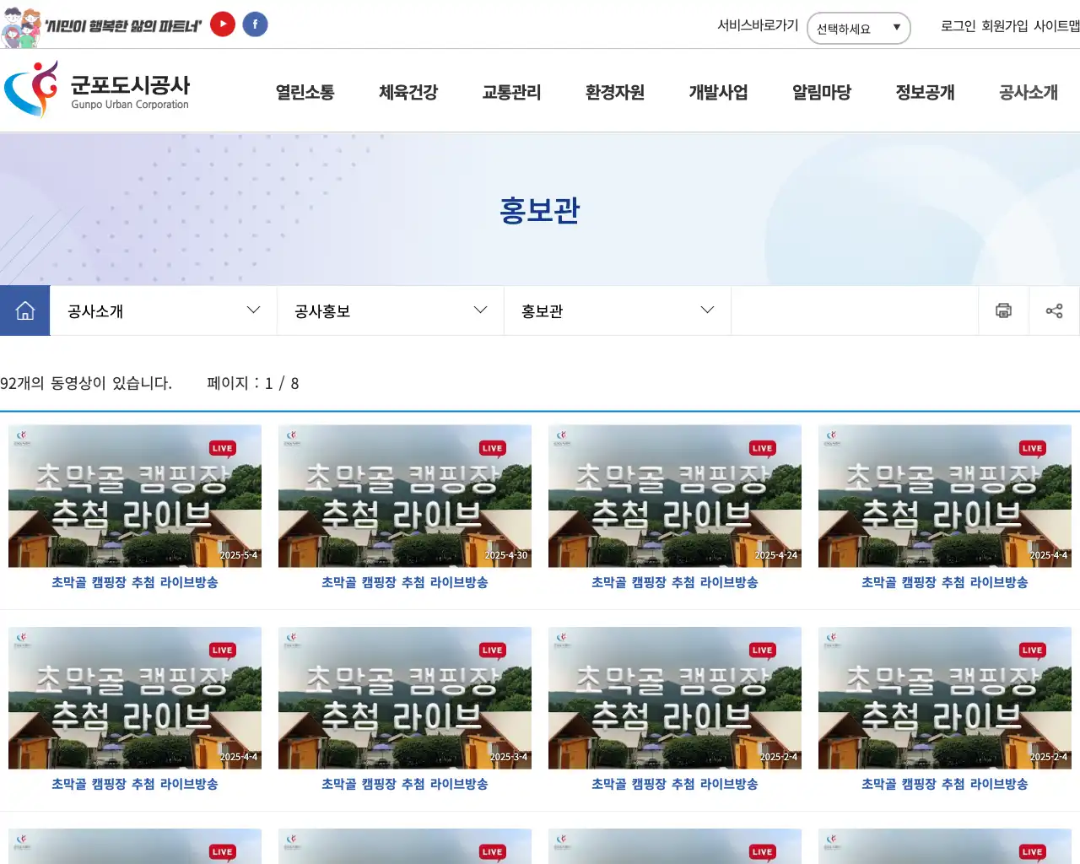Click the family mascot slogan banner

pyautogui.click(x=101, y=25)
